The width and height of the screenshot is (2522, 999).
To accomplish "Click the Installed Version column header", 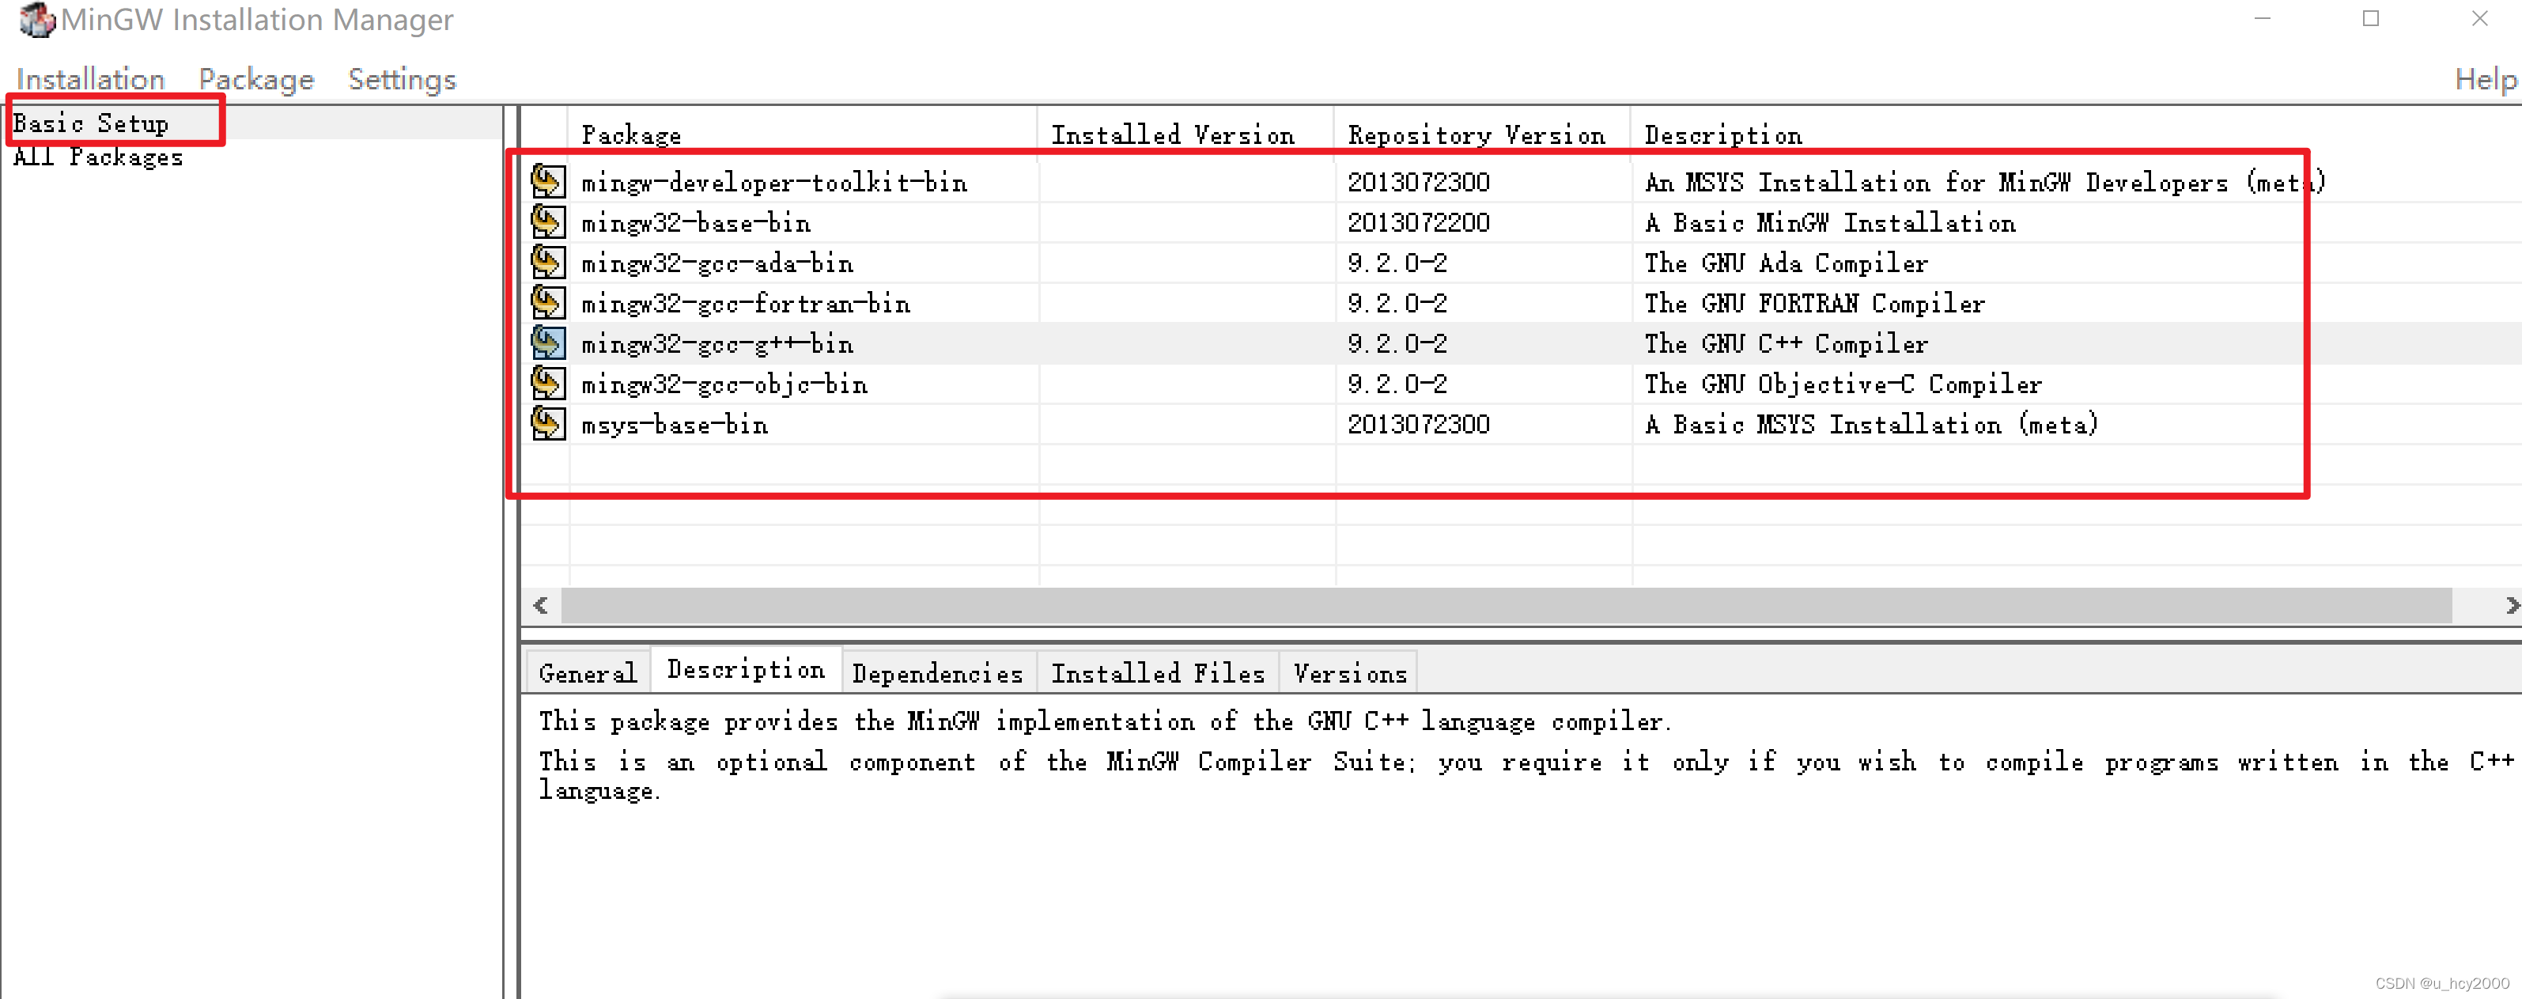I will 1185,134.
